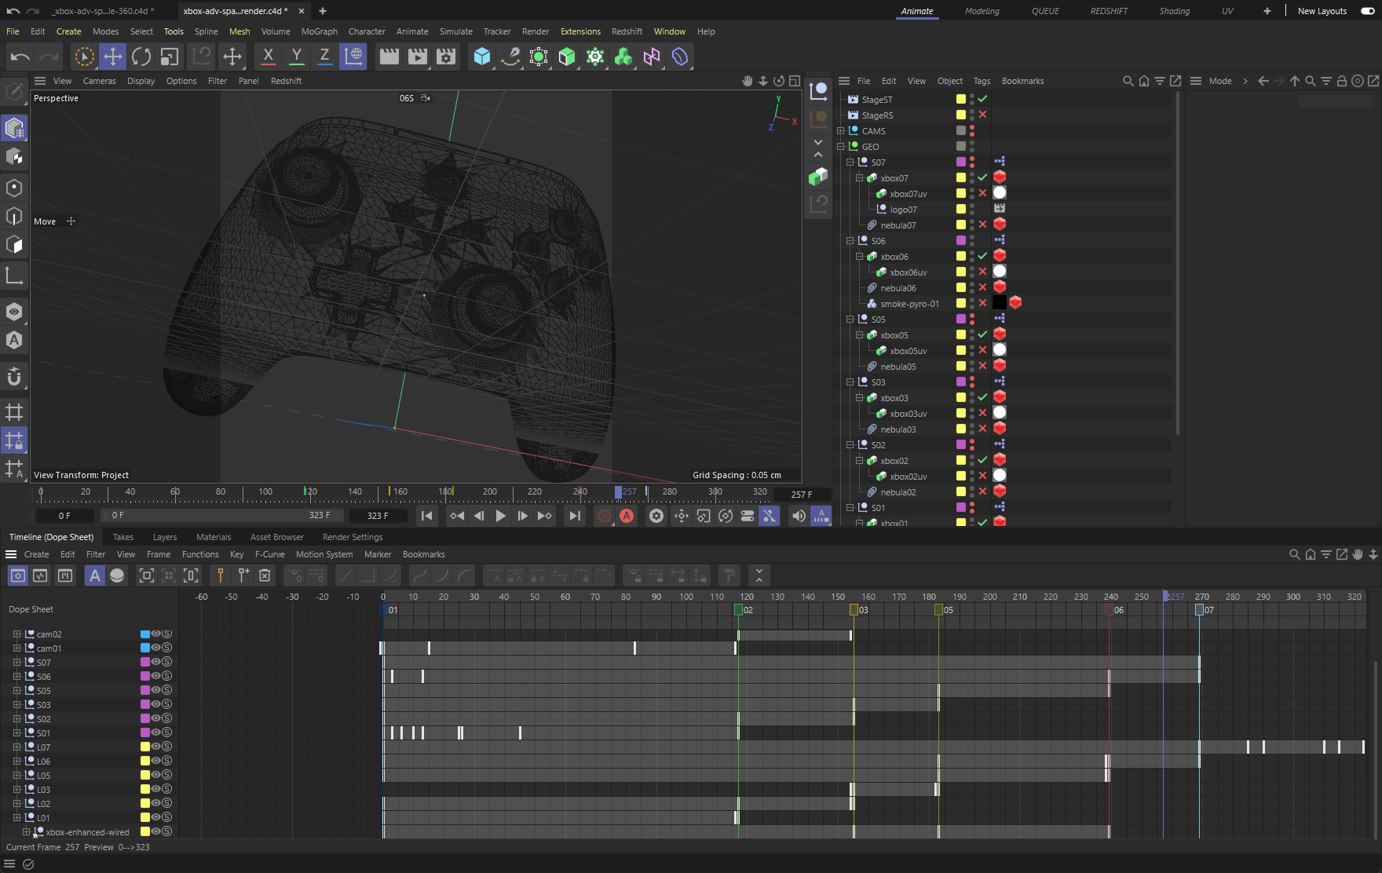Switch to Modeling layout tab

coord(982,11)
